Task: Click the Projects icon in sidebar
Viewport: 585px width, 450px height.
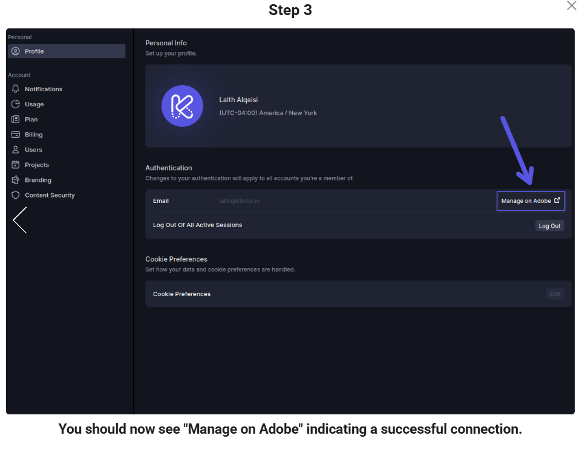Action: click(x=16, y=164)
